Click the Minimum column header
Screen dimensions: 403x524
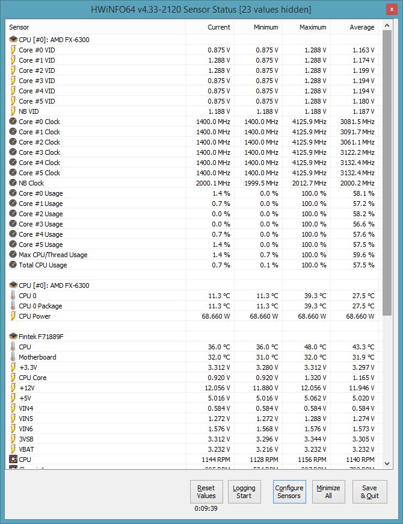coord(258,27)
